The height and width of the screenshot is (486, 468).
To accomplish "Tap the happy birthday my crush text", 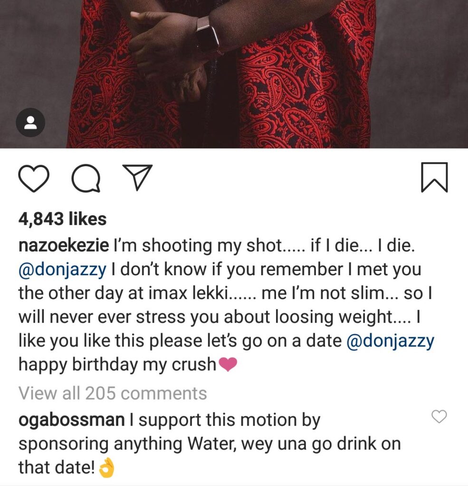I will point(117,364).
